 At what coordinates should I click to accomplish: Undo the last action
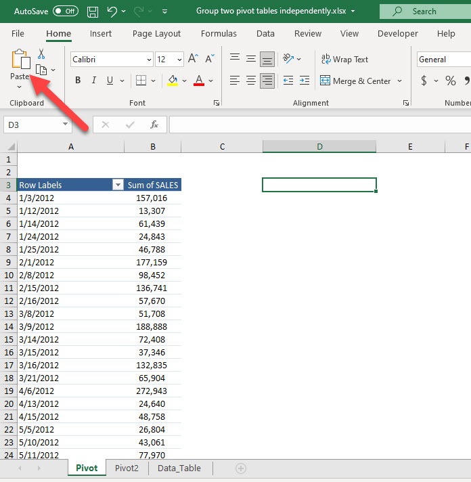(x=112, y=12)
